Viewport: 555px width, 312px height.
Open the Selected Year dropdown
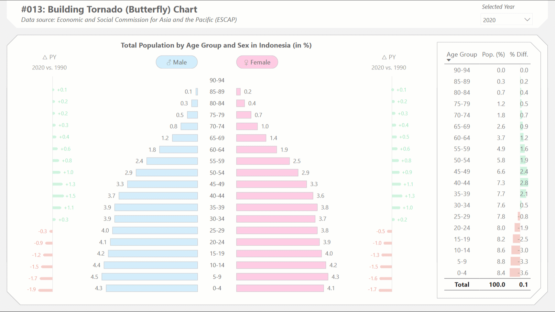pos(506,20)
